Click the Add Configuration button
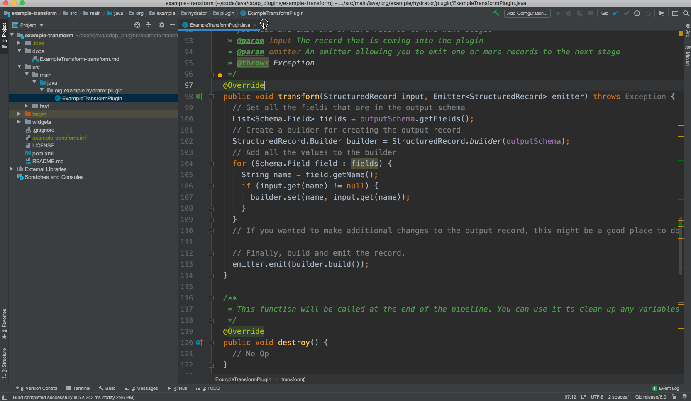 tap(527, 13)
